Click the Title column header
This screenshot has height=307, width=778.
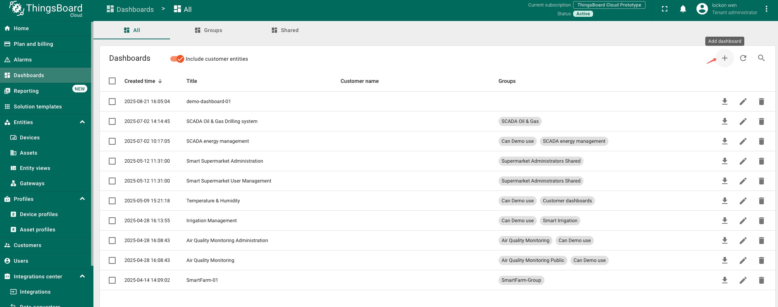click(192, 81)
